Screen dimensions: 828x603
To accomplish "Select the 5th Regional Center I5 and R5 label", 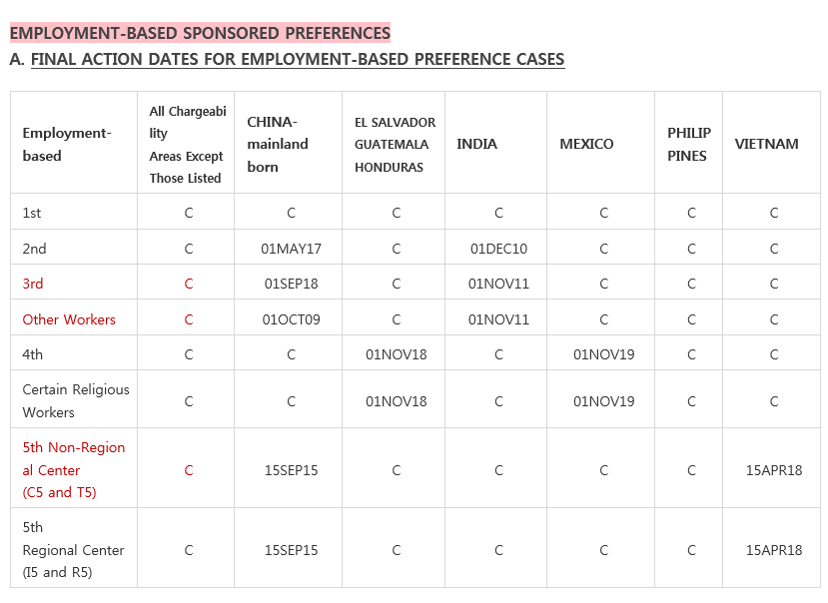I will (73, 550).
